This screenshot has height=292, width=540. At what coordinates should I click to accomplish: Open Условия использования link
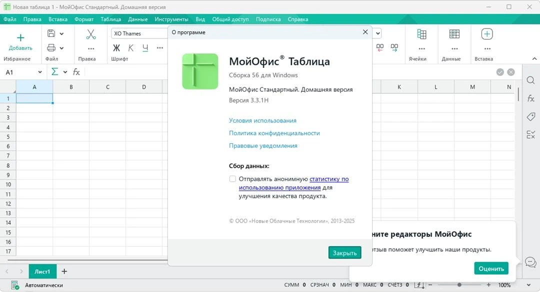coord(263,120)
